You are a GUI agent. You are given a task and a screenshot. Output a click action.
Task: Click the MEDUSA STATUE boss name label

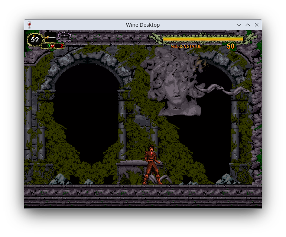[x=186, y=46]
